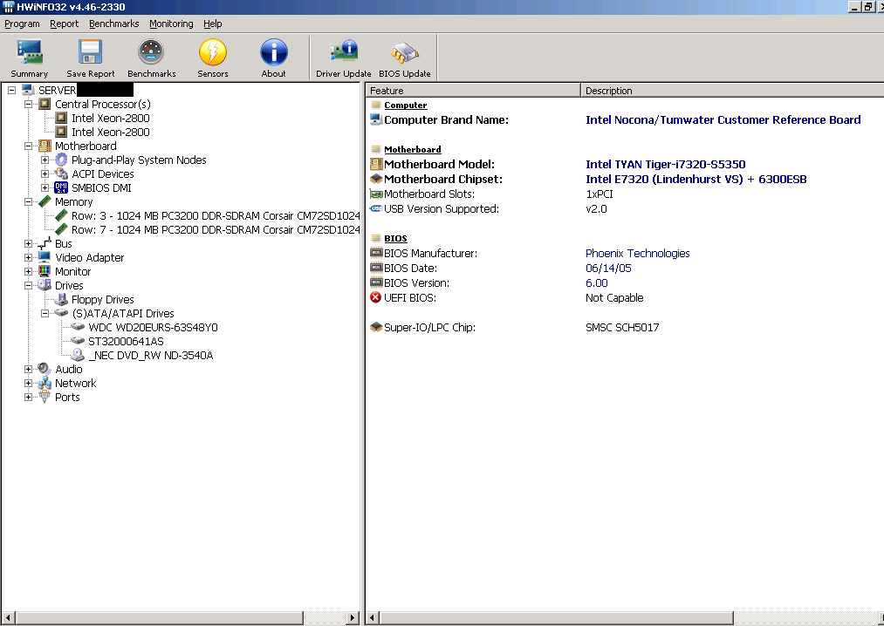Click the red UEFI BIOS error icon
884x626 pixels.
pos(375,297)
